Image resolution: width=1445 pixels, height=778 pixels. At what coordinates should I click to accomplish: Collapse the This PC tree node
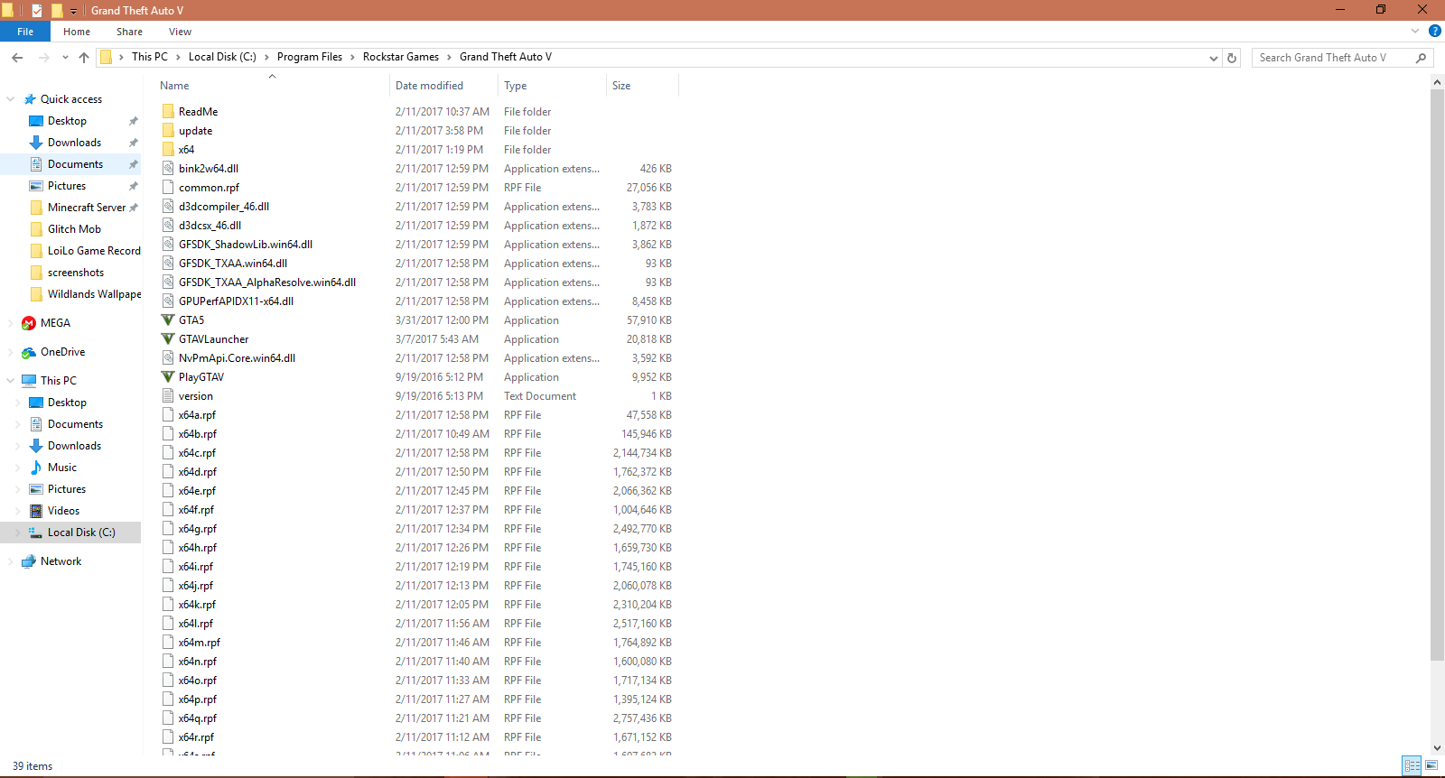tap(11, 381)
